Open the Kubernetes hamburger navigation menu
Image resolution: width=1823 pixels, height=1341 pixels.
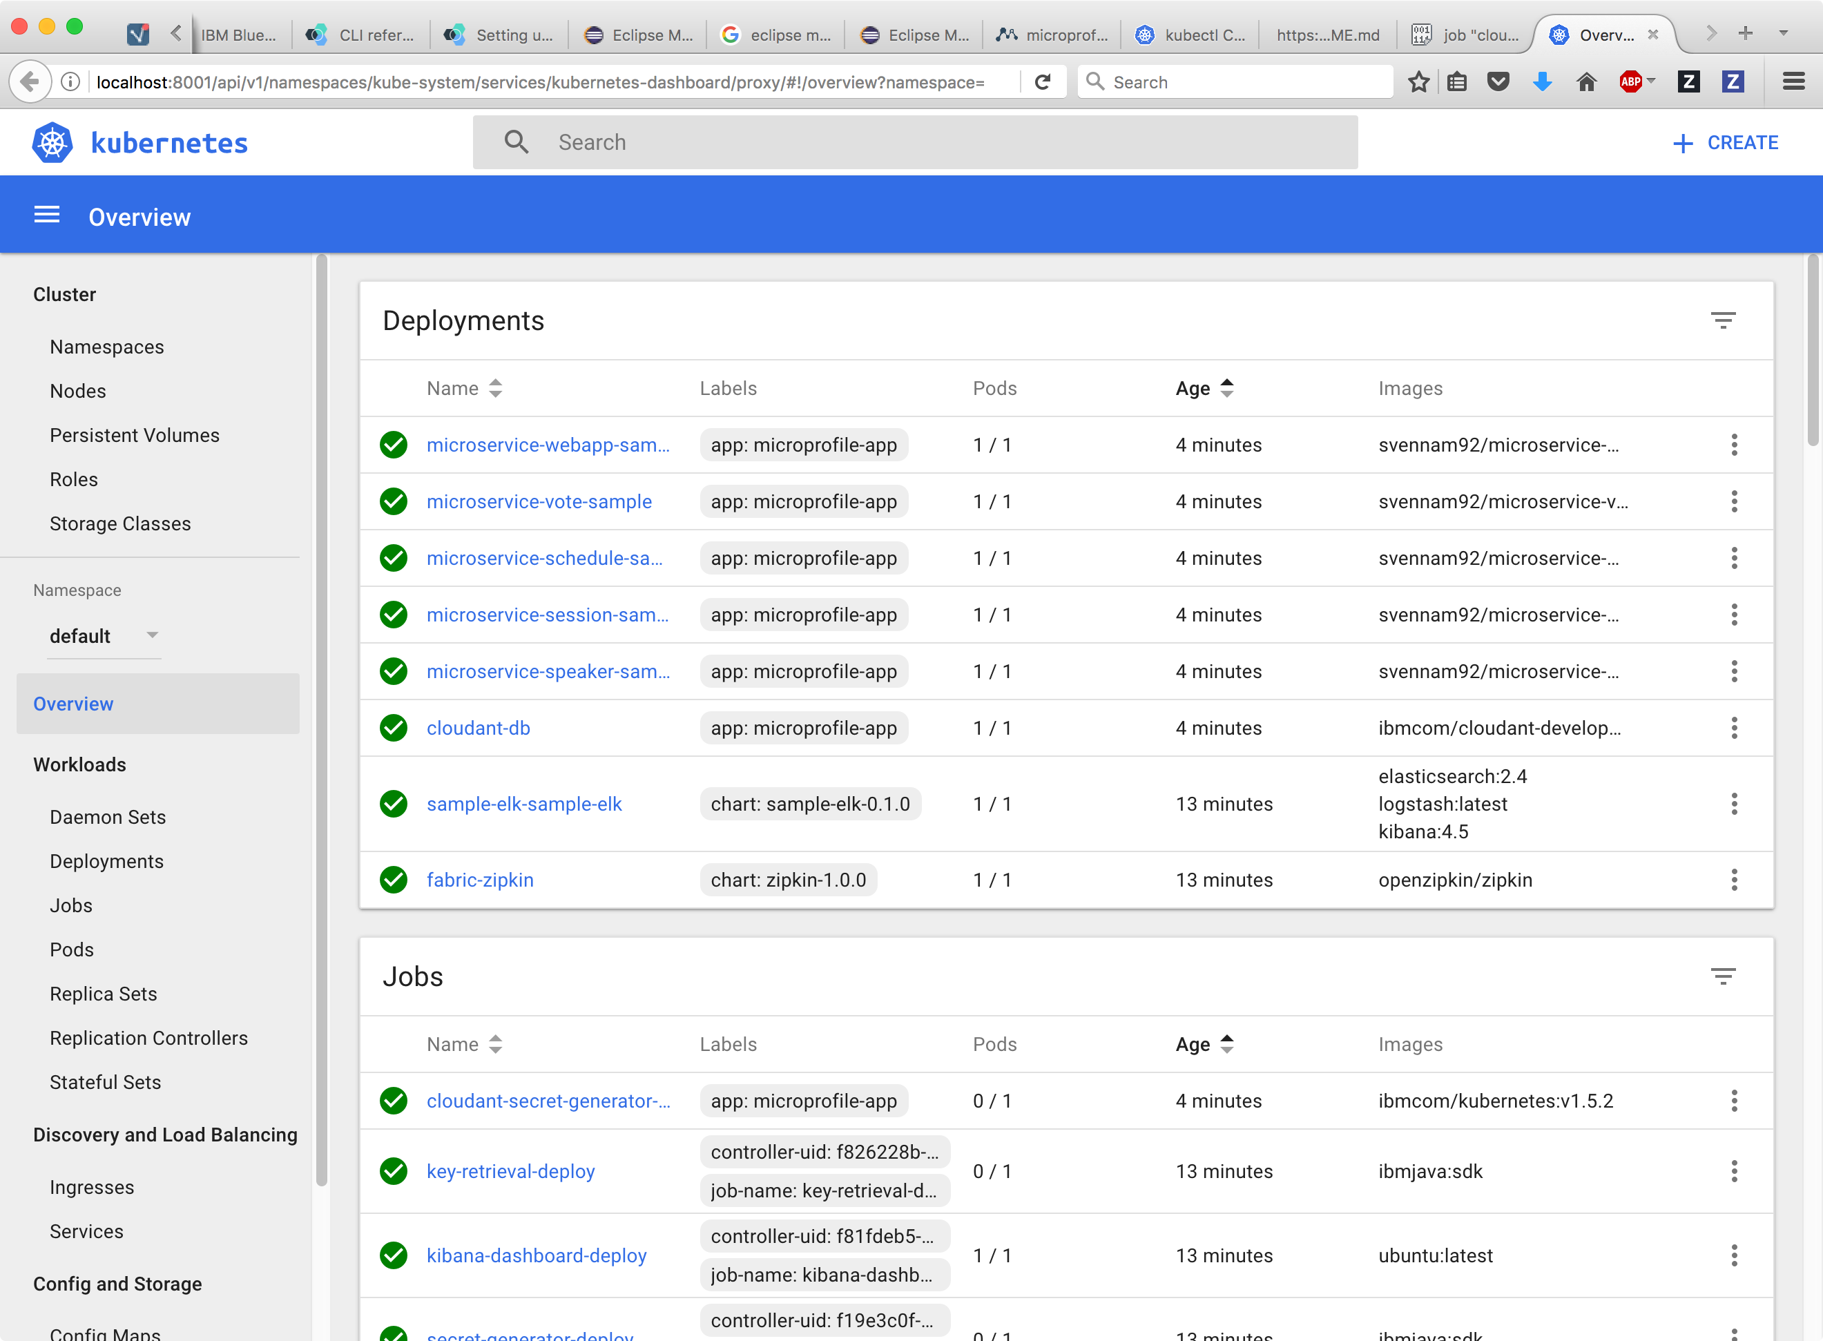tap(47, 215)
